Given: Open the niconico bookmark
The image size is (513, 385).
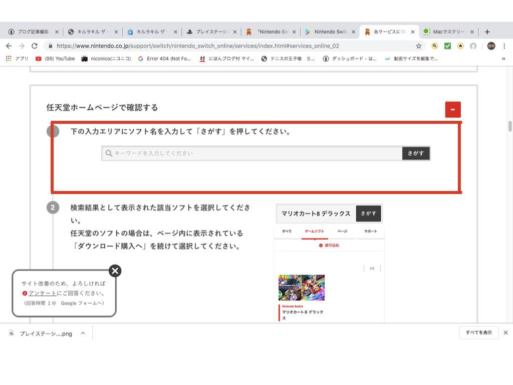Looking at the screenshot, I should coord(106,59).
